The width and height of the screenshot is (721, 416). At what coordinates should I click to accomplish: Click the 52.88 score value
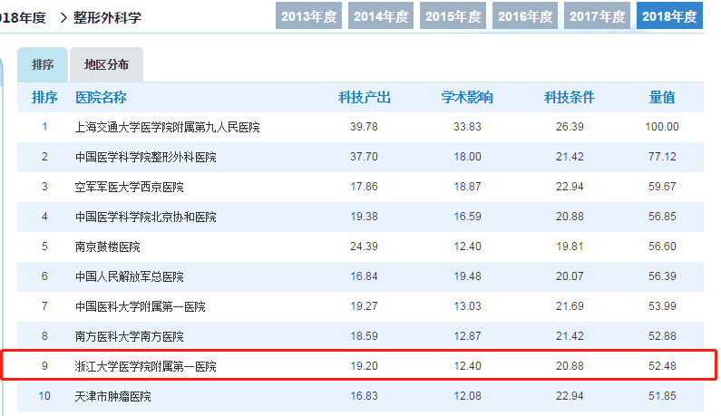click(x=662, y=336)
